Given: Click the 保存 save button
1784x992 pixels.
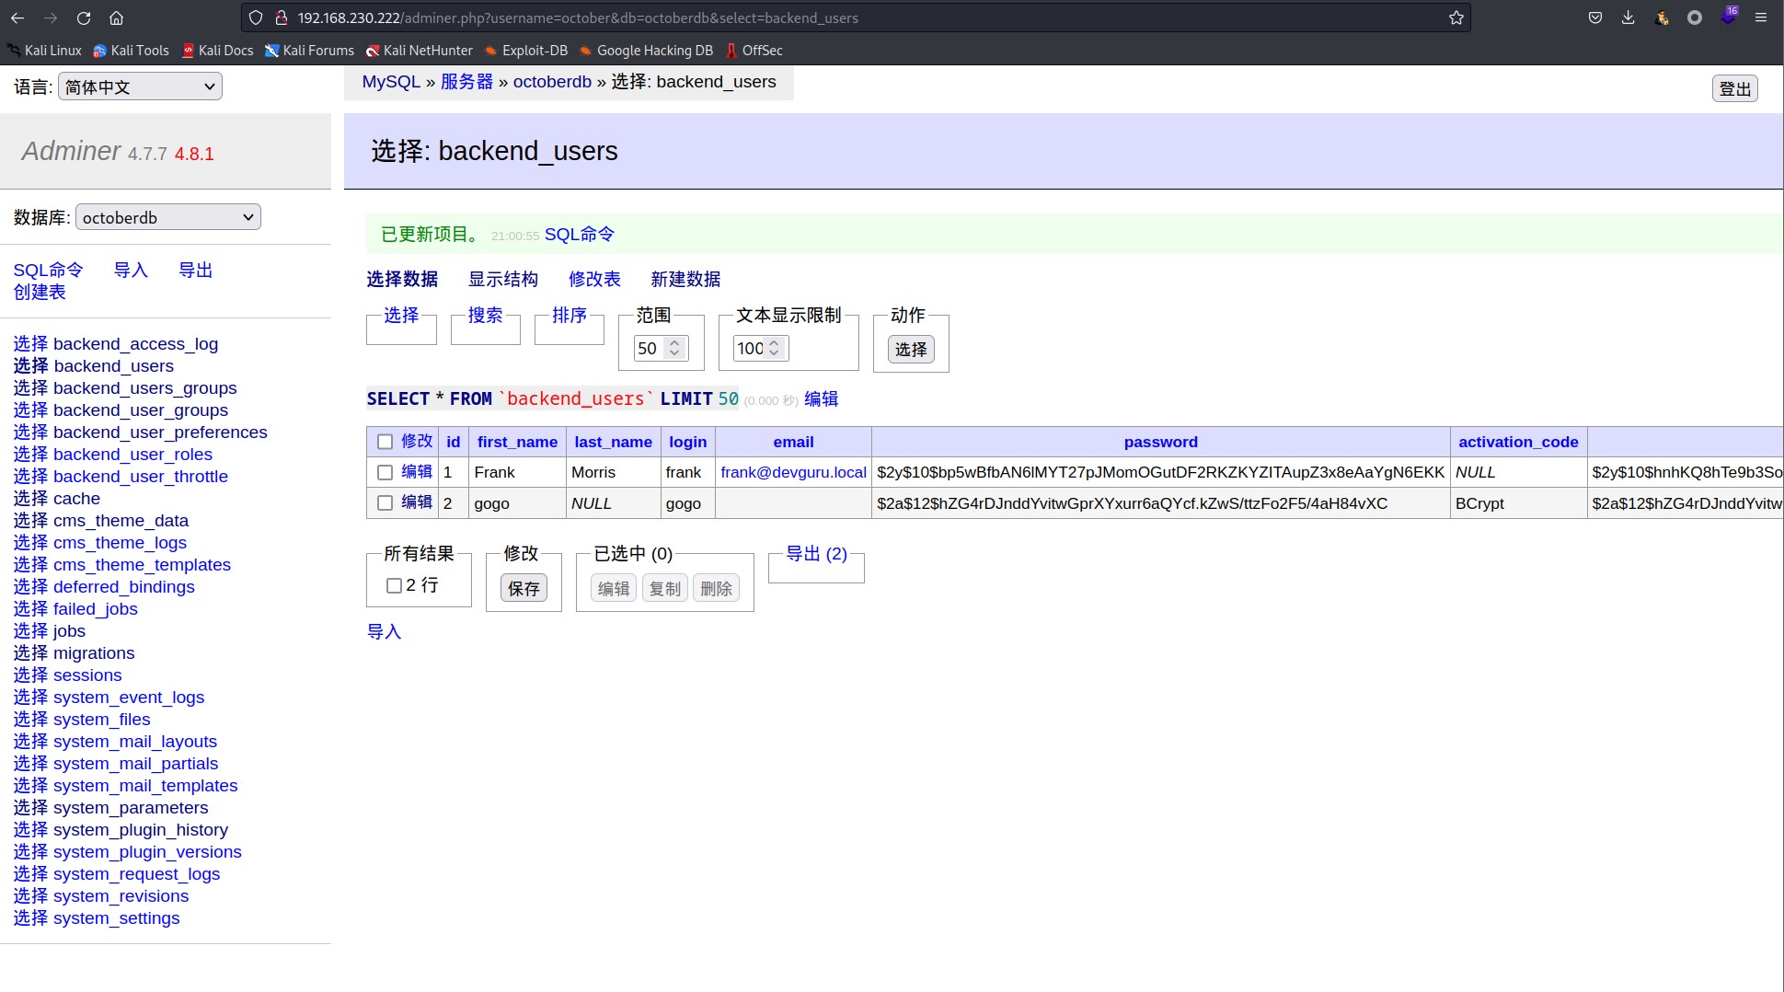Looking at the screenshot, I should tap(524, 588).
